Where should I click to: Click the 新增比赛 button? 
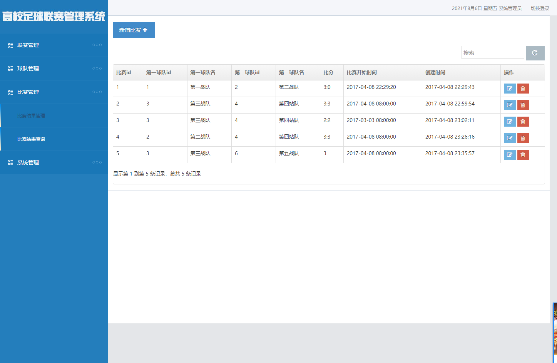[134, 30]
